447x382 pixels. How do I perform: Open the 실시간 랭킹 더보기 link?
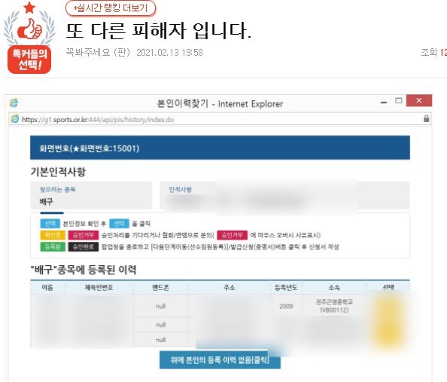point(111,8)
